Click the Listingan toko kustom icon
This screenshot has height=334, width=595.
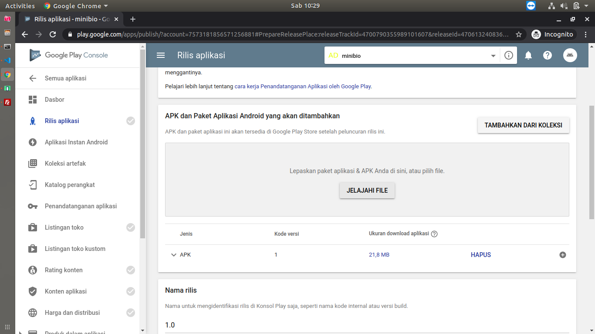[33, 249]
